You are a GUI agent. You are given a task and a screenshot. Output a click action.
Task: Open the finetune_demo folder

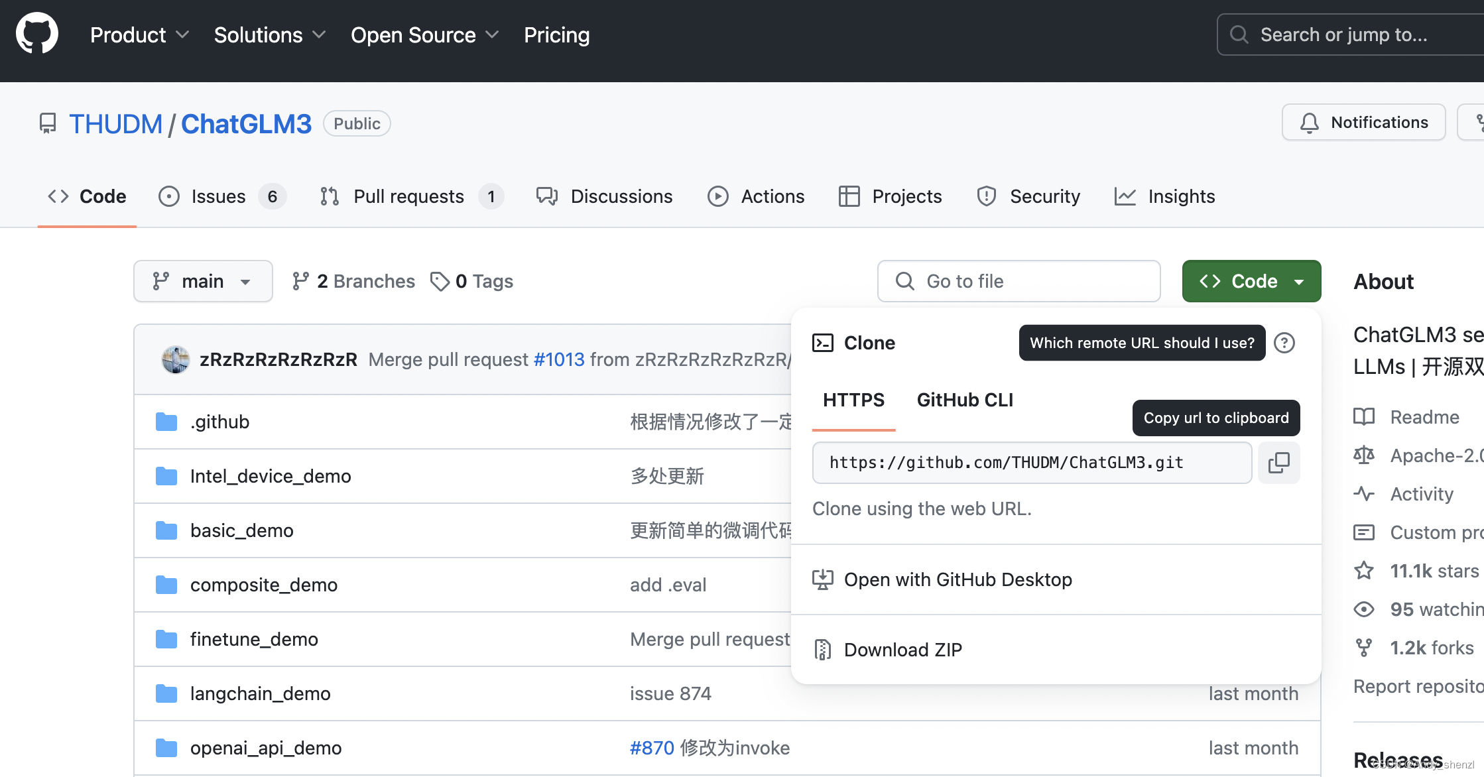(x=255, y=639)
